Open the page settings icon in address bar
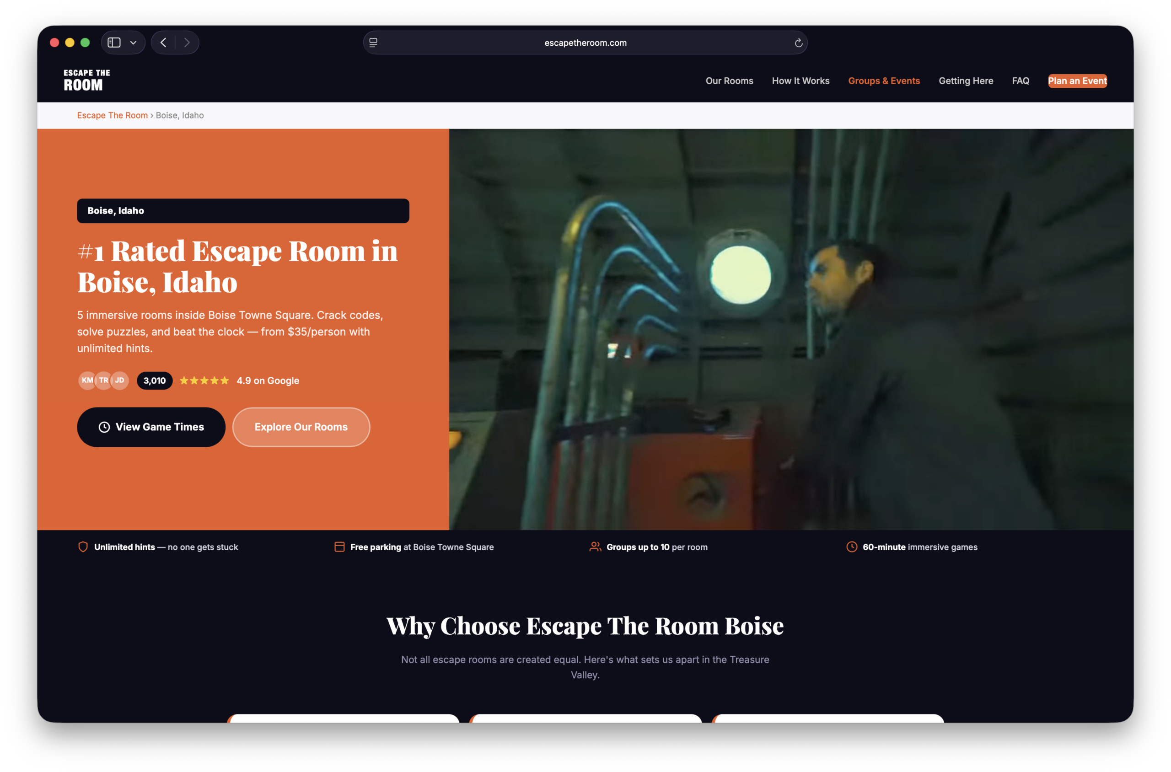1171x772 pixels. coord(373,43)
